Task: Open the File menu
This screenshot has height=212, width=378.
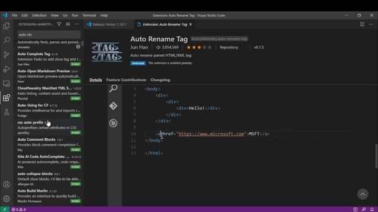Action: 14,15
